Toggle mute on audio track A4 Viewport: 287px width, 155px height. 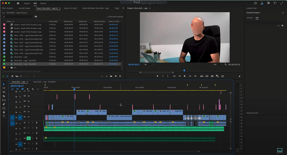[x=29, y=139]
